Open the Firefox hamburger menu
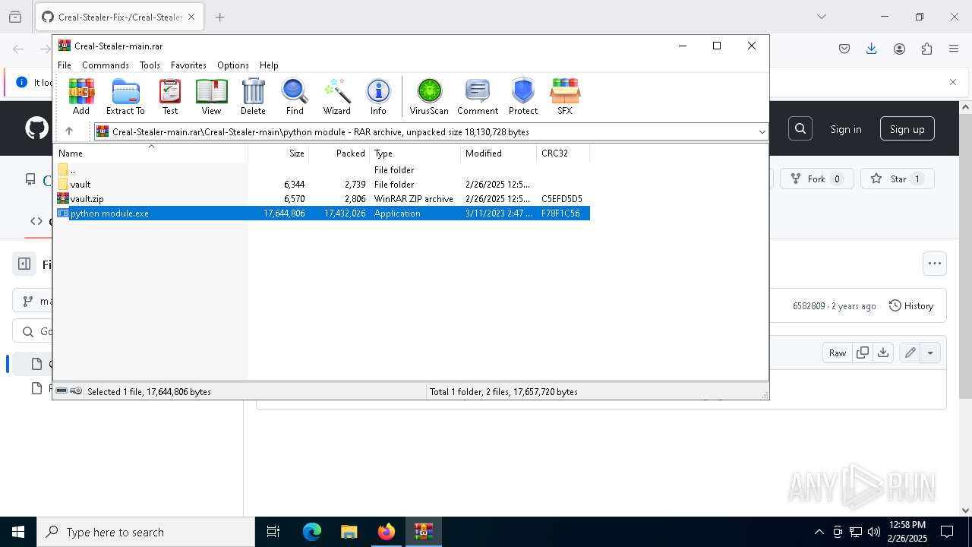Viewport: 972px width, 547px height. tap(954, 49)
